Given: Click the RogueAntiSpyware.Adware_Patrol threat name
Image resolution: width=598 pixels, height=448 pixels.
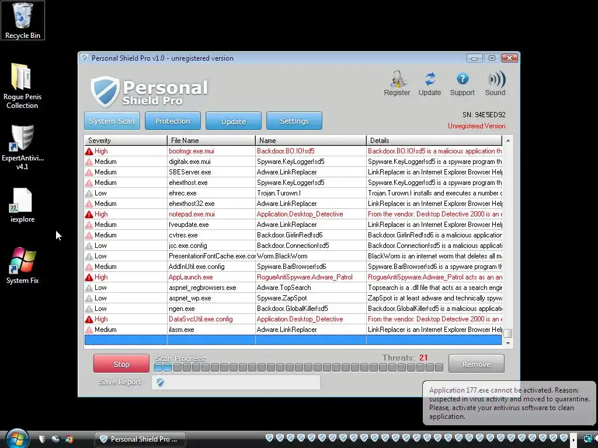Looking at the screenshot, I should (x=304, y=277).
